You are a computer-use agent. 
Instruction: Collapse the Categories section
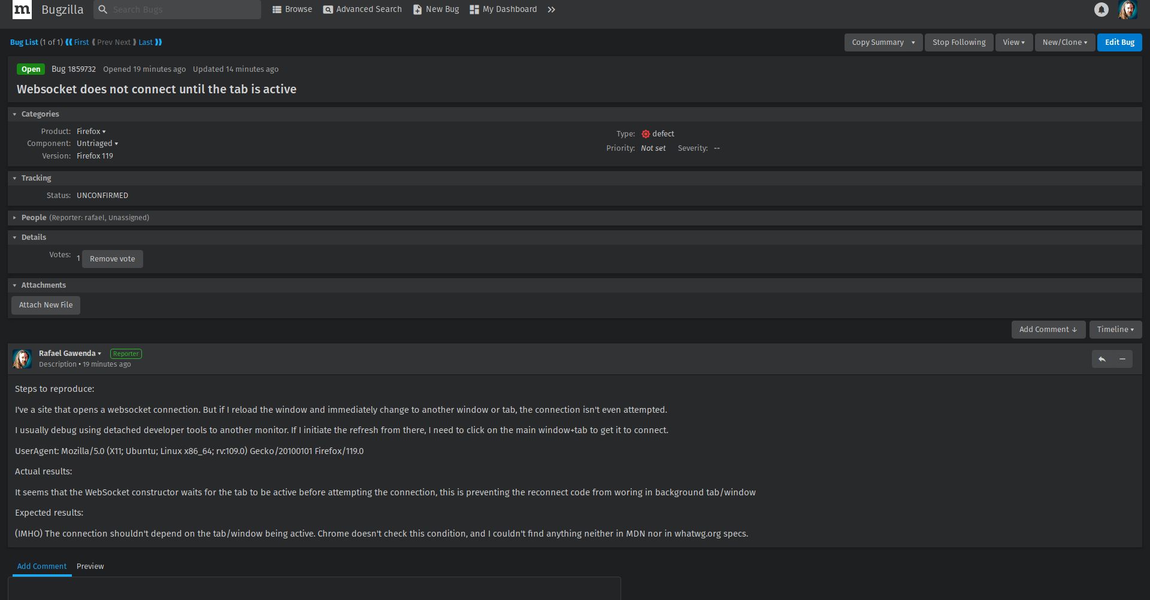click(14, 114)
